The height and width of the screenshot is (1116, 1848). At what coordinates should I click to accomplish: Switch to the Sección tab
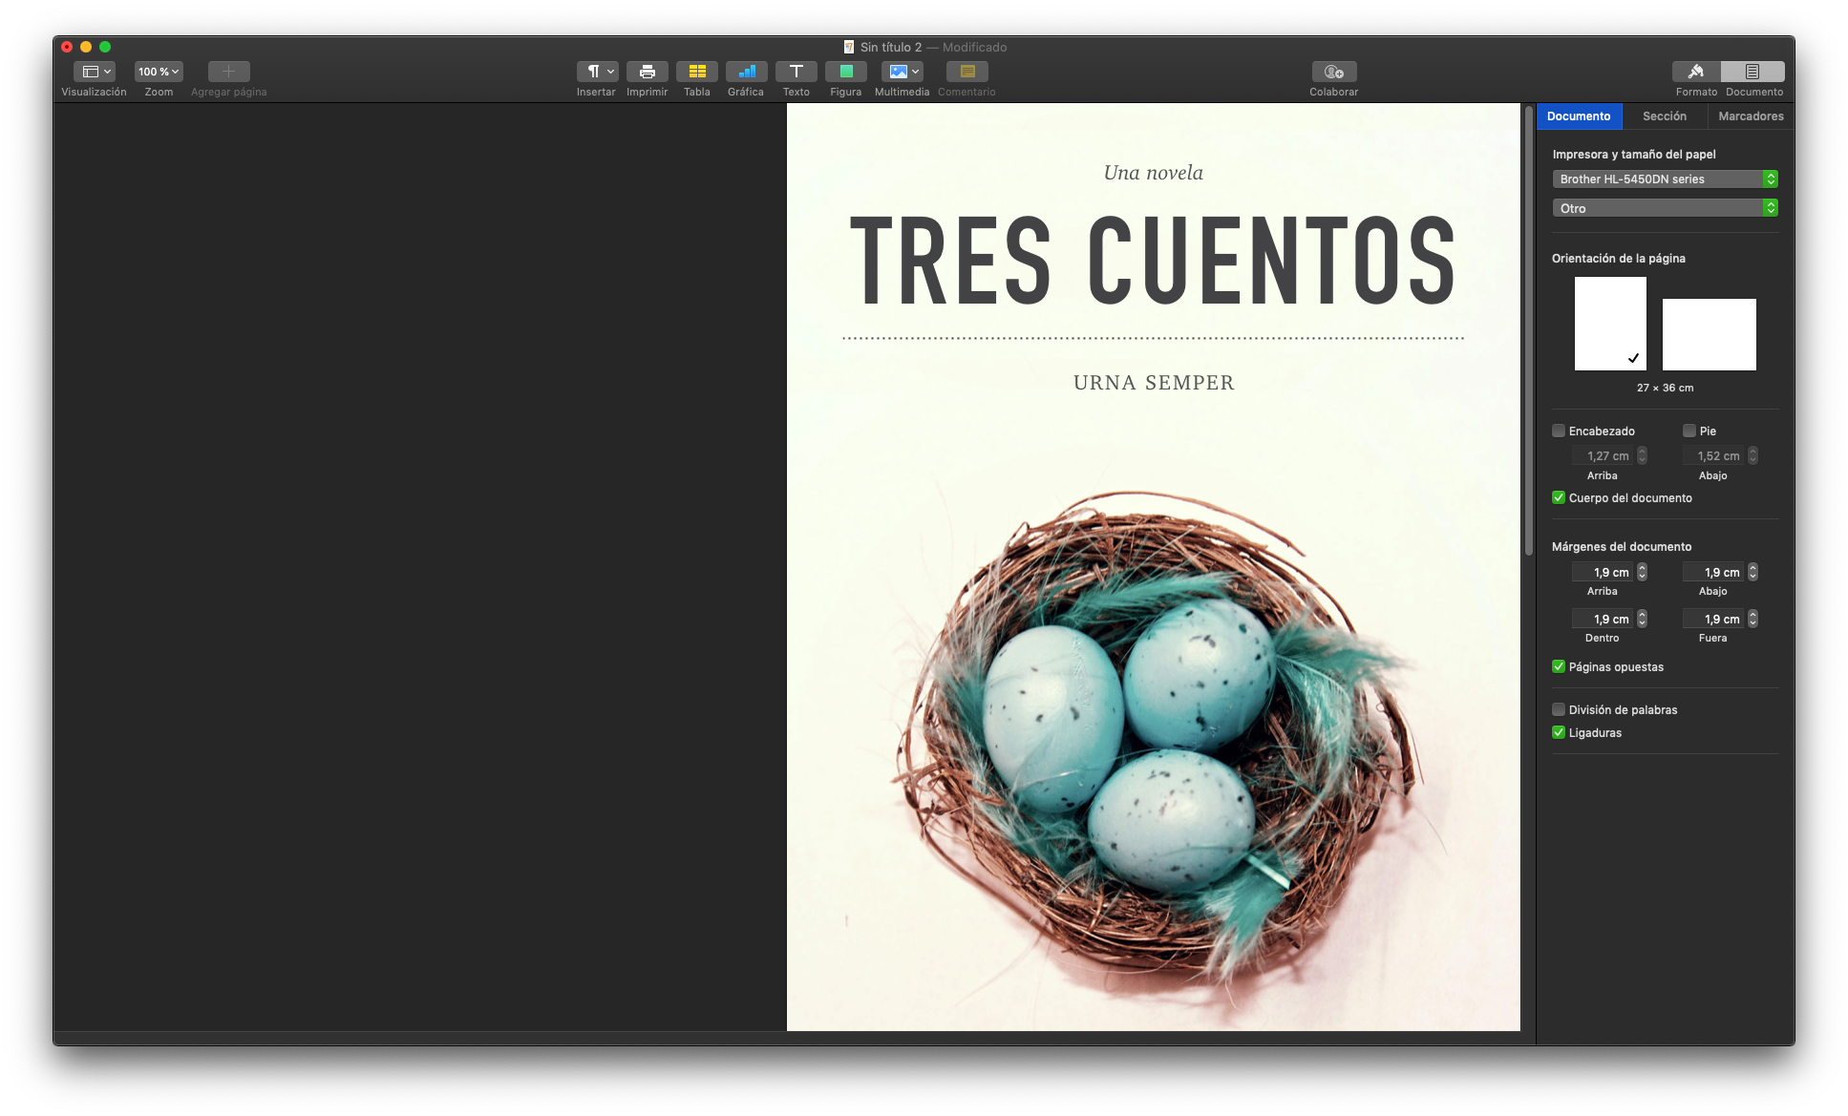coord(1664,116)
